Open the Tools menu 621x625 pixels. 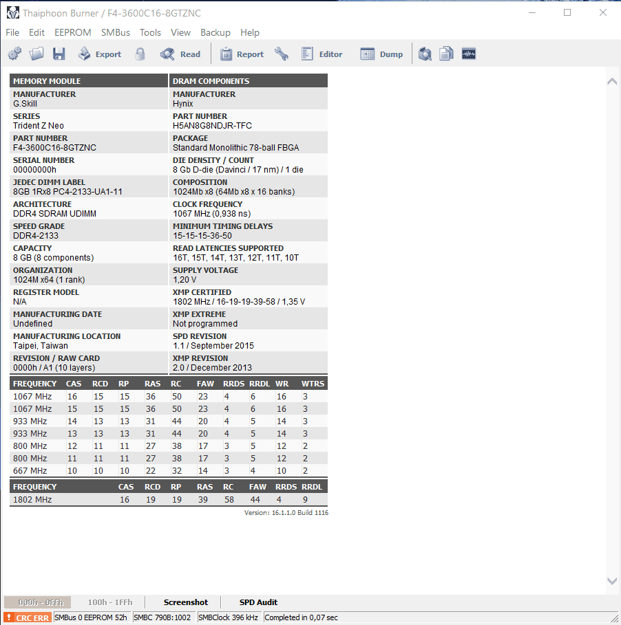[150, 32]
